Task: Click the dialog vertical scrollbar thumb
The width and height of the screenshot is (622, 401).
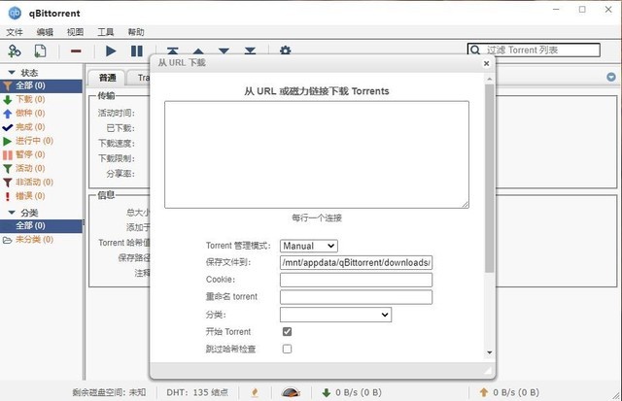Action: [x=490, y=178]
